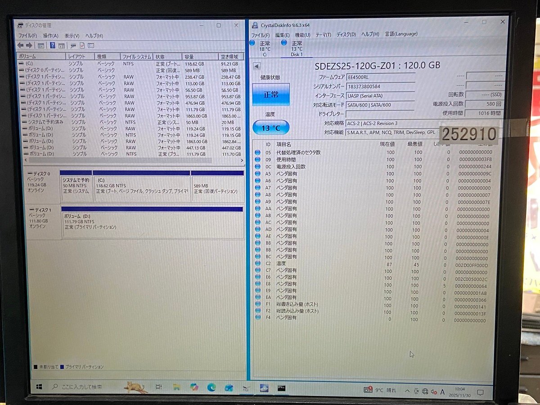Click the Forward arrow in Disk Management toolbar
The width and height of the screenshot is (540, 405).
coord(29,45)
